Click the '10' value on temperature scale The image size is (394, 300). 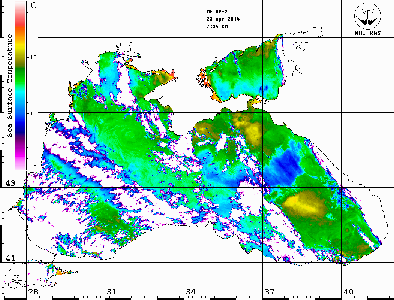tap(33, 113)
